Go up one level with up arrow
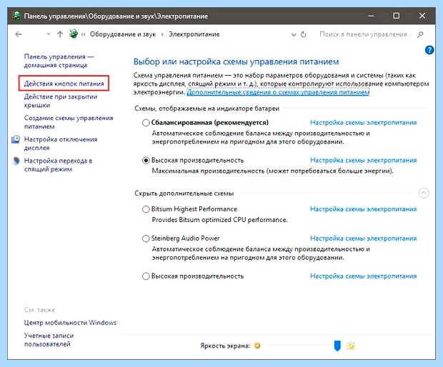The width and height of the screenshot is (443, 367). pyautogui.click(x=60, y=34)
